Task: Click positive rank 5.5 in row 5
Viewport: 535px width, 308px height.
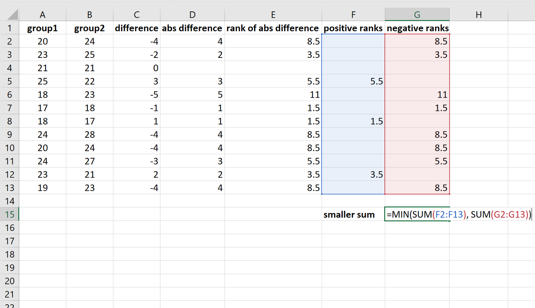Action: click(x=353, y=81)
